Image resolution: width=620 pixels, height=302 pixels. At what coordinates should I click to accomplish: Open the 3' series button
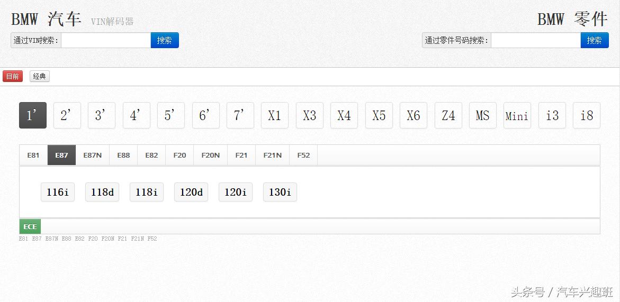click(102, 115)
